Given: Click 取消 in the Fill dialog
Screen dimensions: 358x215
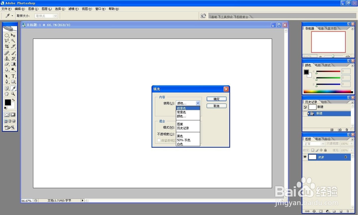Looking at the screenshot, I should [217, 106].
